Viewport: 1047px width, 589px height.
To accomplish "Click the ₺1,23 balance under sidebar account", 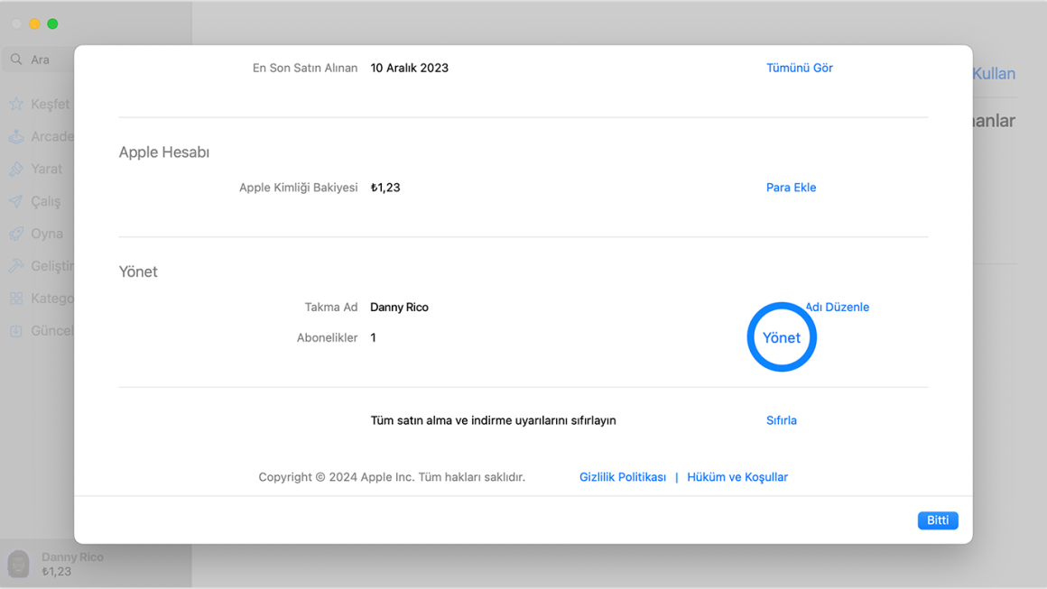I will pos(56,572).
